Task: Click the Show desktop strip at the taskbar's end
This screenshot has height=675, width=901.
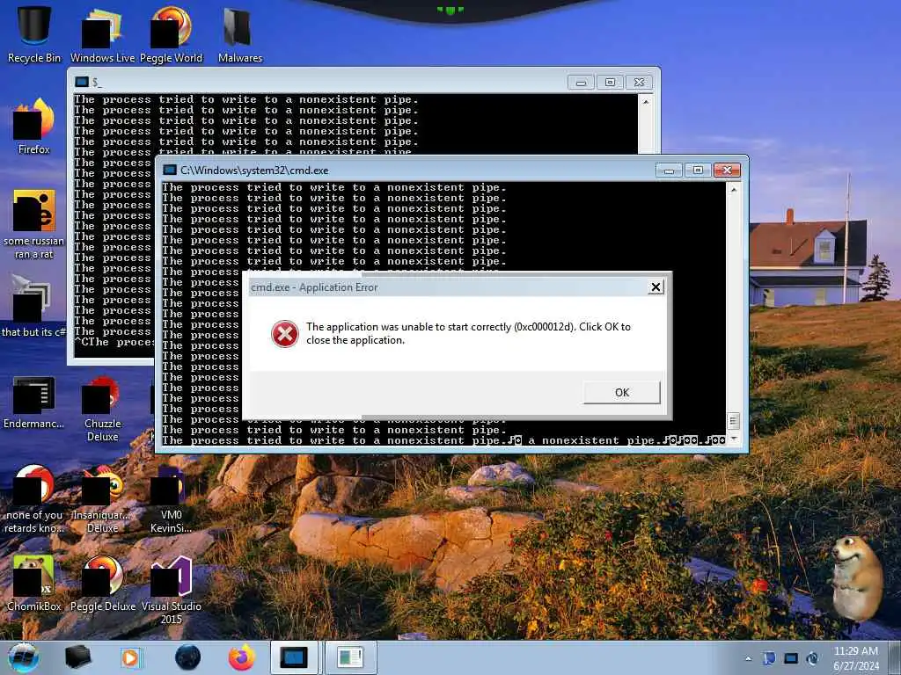Action: tap(896, 657)
